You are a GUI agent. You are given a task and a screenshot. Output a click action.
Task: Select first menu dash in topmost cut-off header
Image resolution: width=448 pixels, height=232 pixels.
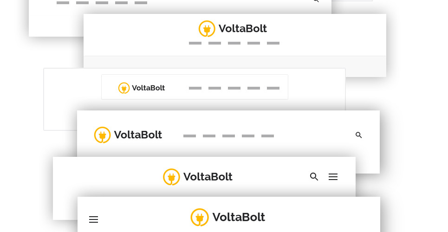click(63, 3)
